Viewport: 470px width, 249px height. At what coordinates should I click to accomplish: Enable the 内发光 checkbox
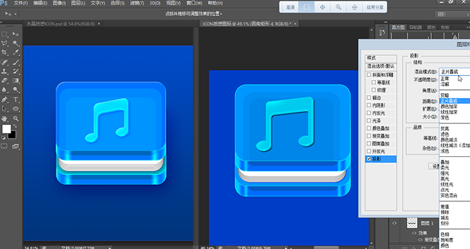369,113
